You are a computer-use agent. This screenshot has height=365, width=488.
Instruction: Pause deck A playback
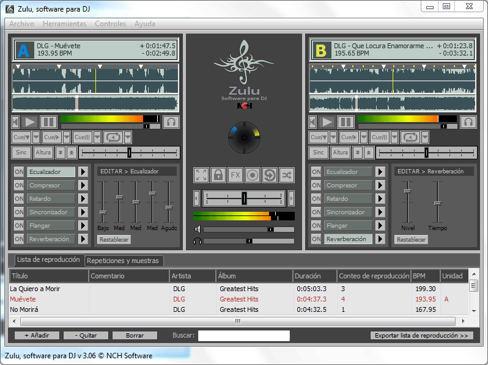pyautogui.click(x=48, y=122)
